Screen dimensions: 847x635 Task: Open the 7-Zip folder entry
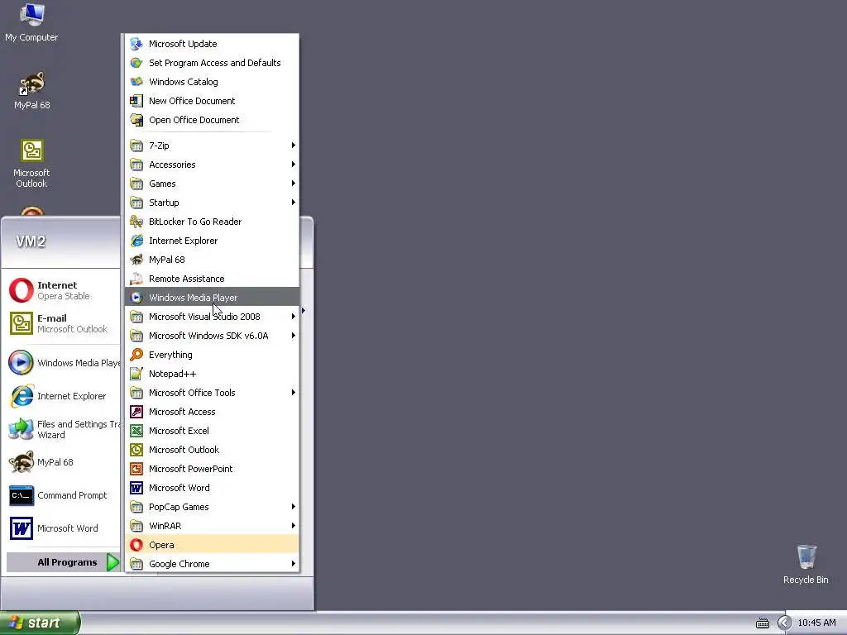[213, 146]
